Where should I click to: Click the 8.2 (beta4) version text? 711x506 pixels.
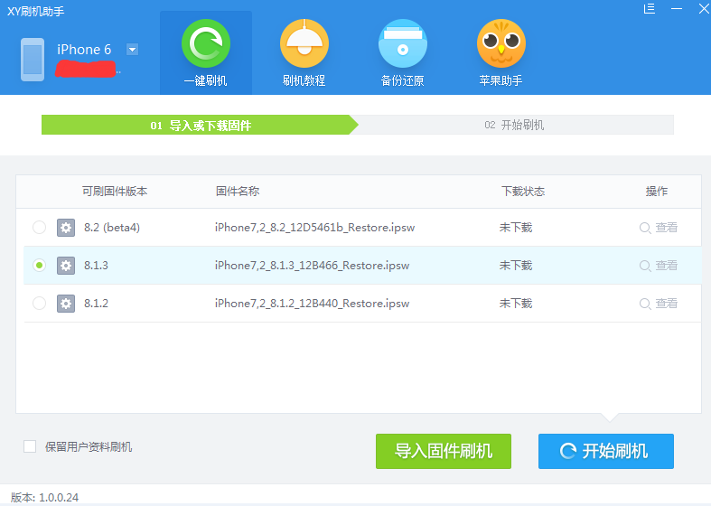pos(112,228)
